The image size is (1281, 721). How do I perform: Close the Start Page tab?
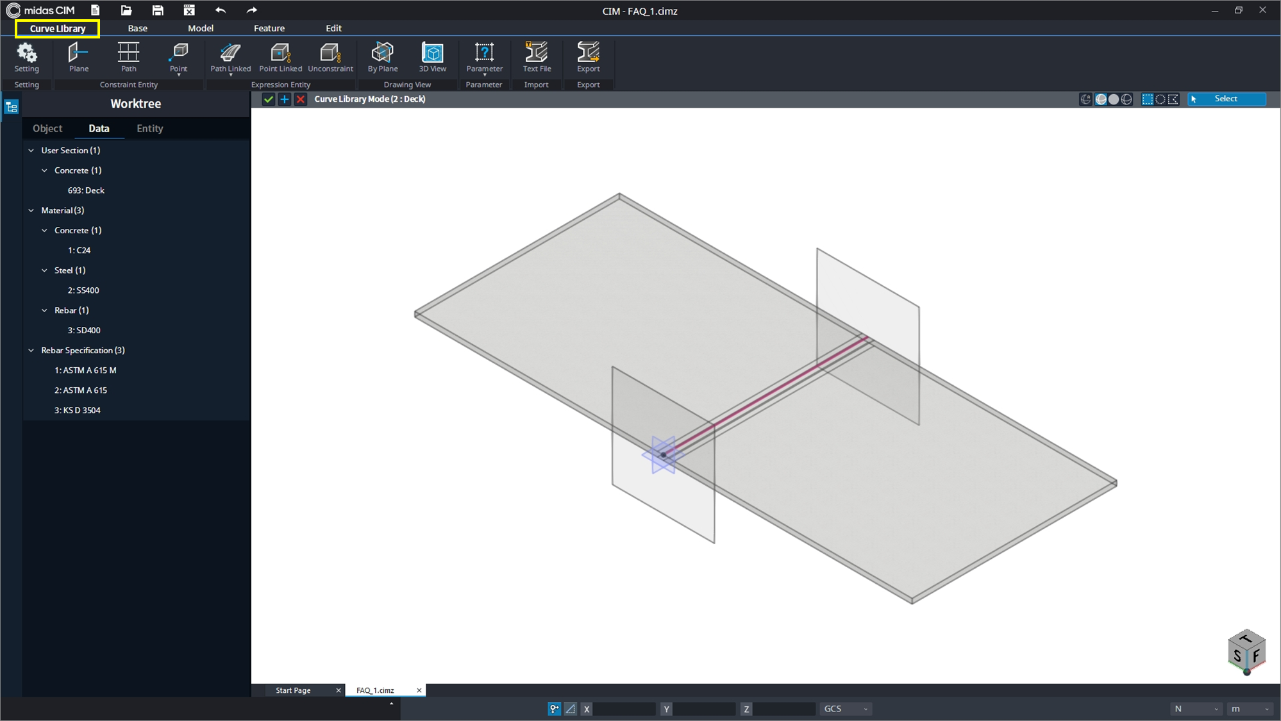(339, 690)
